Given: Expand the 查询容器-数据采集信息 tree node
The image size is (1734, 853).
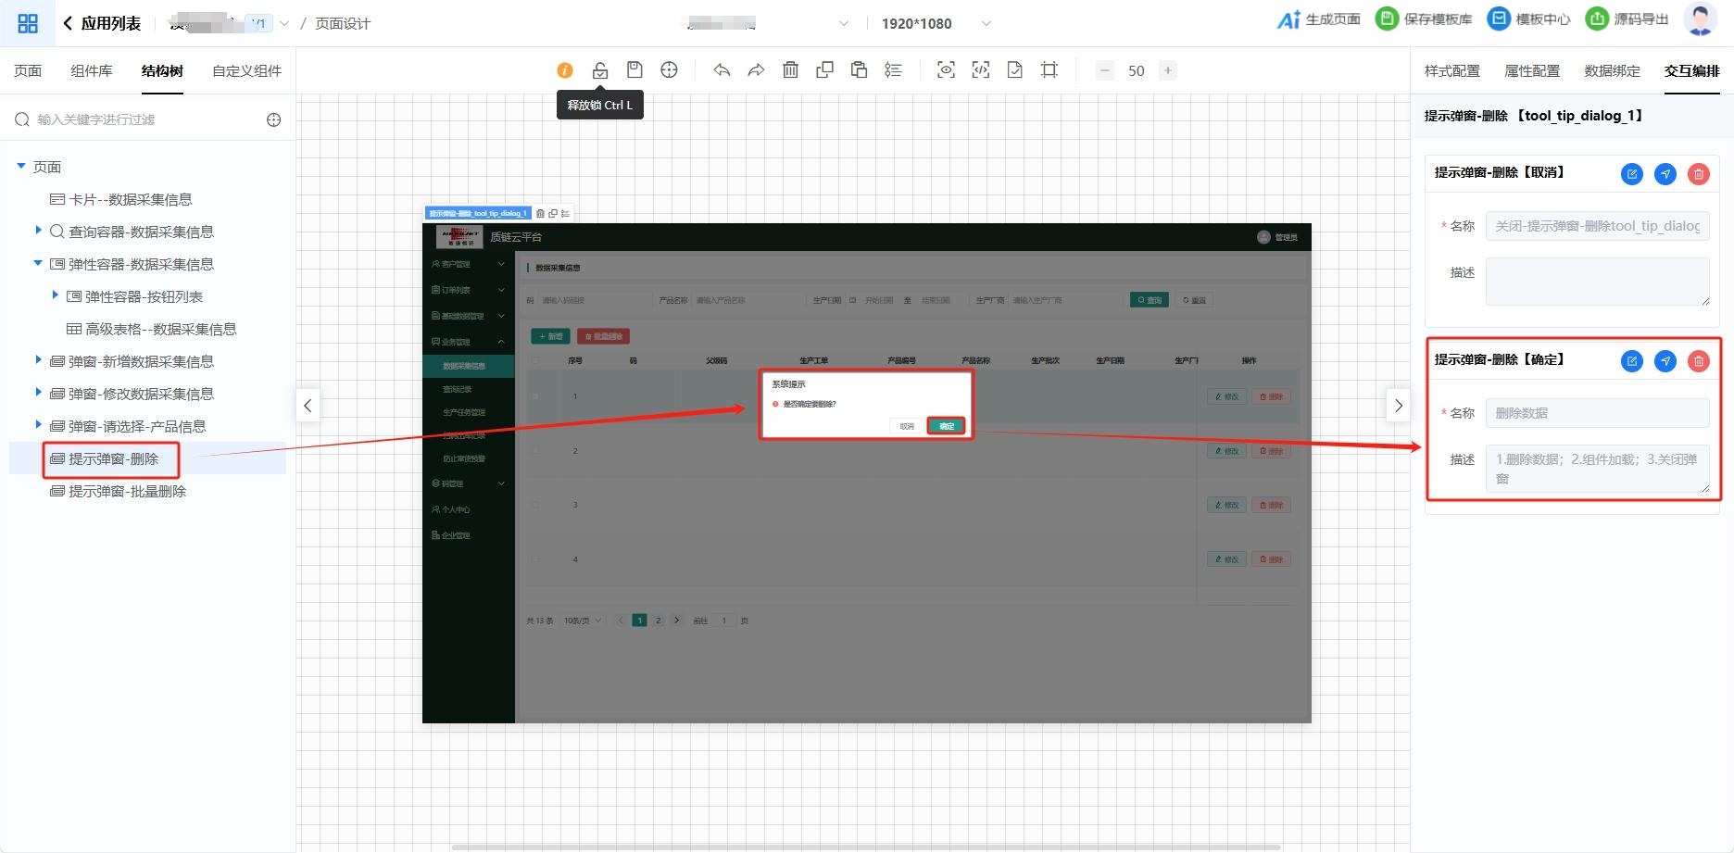Looking at the screenshot, I should point(38,231).
